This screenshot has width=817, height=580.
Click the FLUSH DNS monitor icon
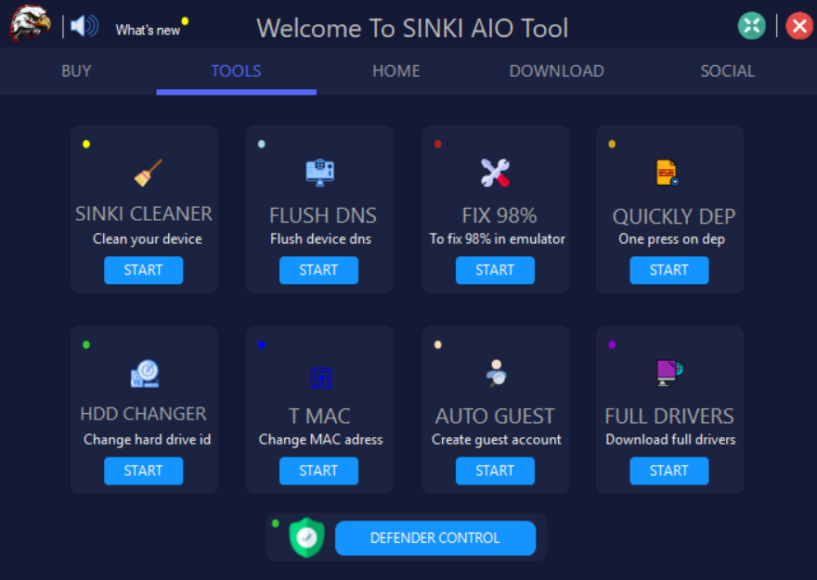click(320, 173)
